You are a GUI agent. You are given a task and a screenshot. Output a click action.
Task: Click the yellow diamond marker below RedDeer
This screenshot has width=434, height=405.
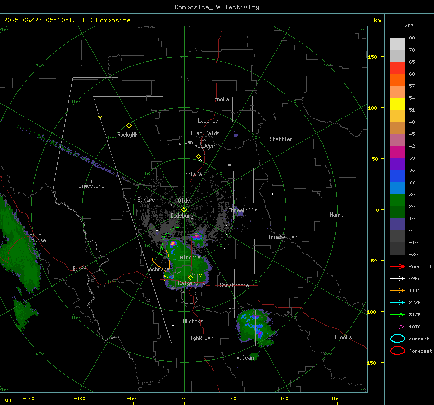point(198,157)
